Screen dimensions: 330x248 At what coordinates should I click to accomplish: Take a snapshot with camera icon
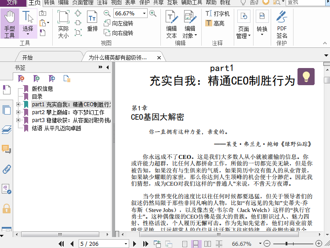43,14
